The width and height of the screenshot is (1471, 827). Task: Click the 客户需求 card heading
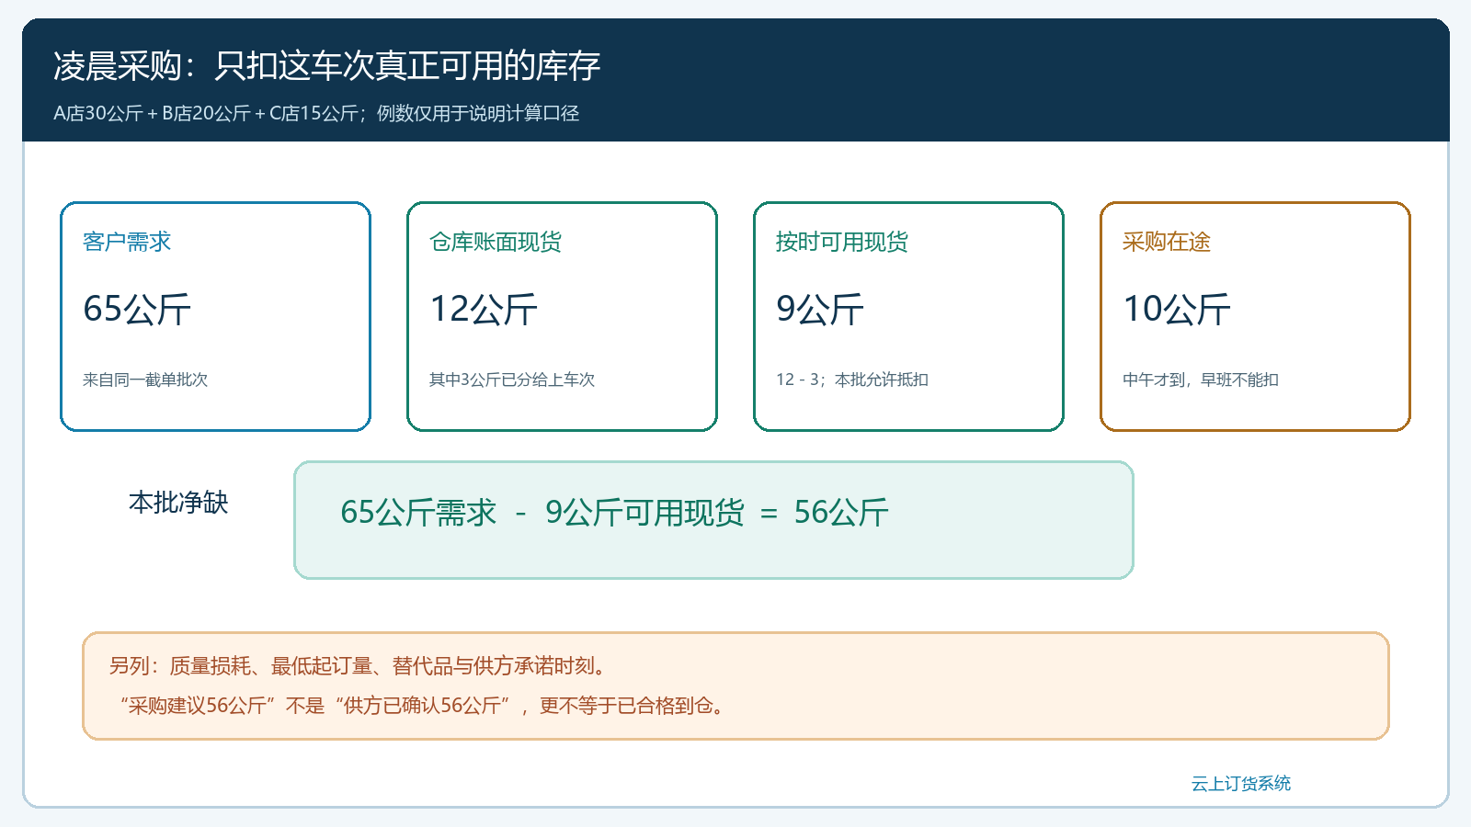pos(127,242)
